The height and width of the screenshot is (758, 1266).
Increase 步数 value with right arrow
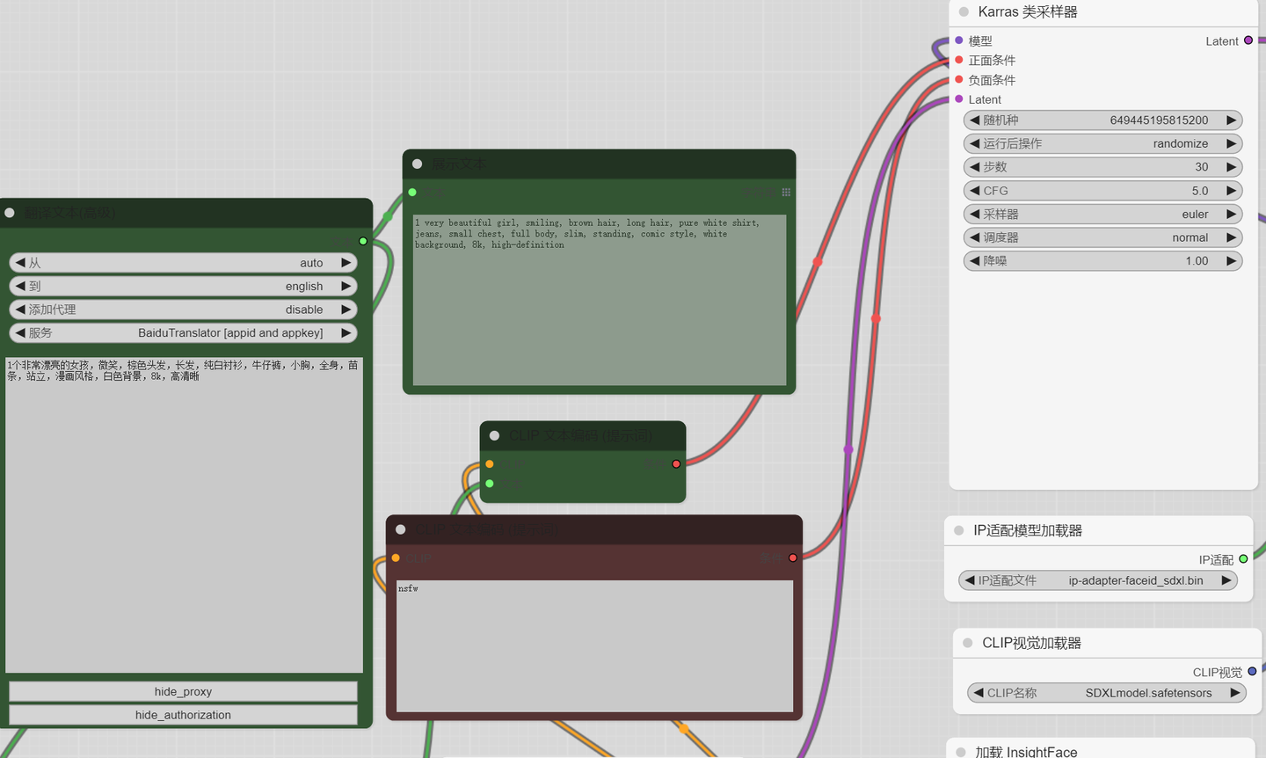point(1231,167)
